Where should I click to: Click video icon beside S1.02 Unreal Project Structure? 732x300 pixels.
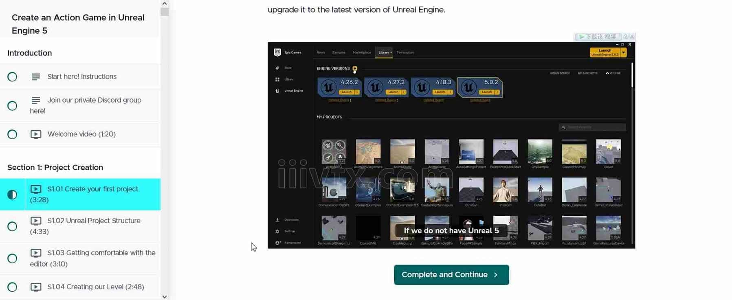[x=36, y=221]
